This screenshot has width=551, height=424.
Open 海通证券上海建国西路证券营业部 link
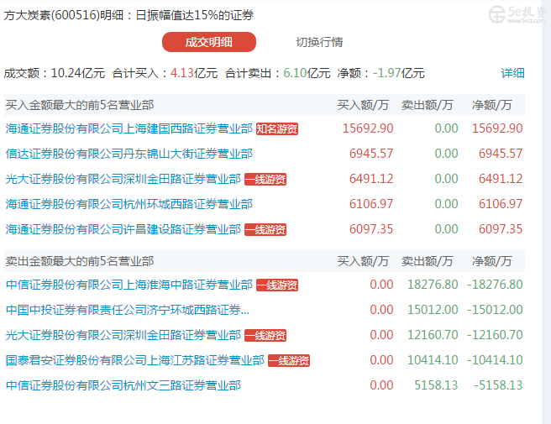[129, 128]
